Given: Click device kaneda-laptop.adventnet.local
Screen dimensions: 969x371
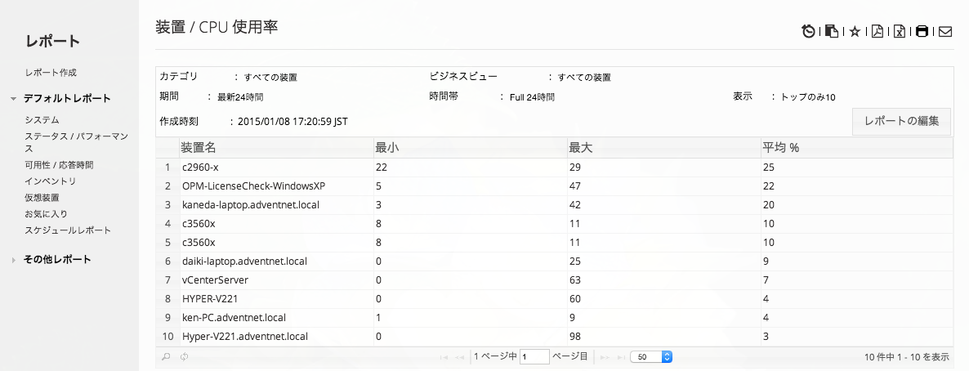Looking at the screenshot, I should [250, 204].
